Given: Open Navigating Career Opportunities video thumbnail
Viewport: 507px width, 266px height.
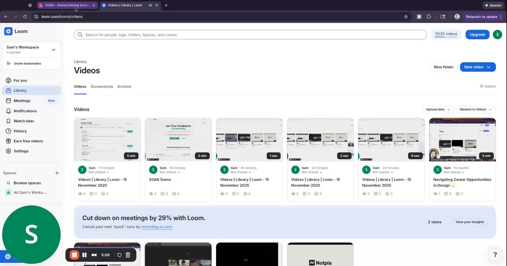Looking at the screenshot, I should [x=462, y=140].
